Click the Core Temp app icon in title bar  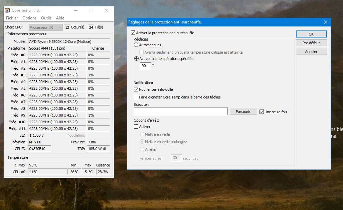click(x=7, y=10)
